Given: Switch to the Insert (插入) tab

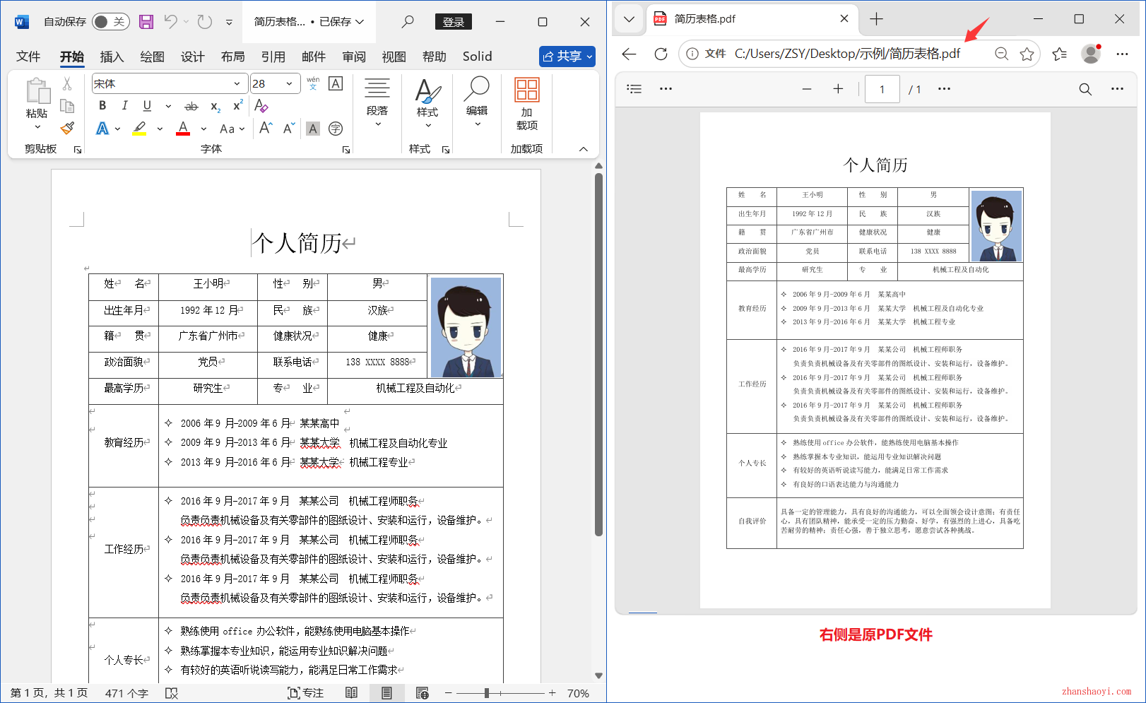Looking at the screenshot, I should coord(112,57).
